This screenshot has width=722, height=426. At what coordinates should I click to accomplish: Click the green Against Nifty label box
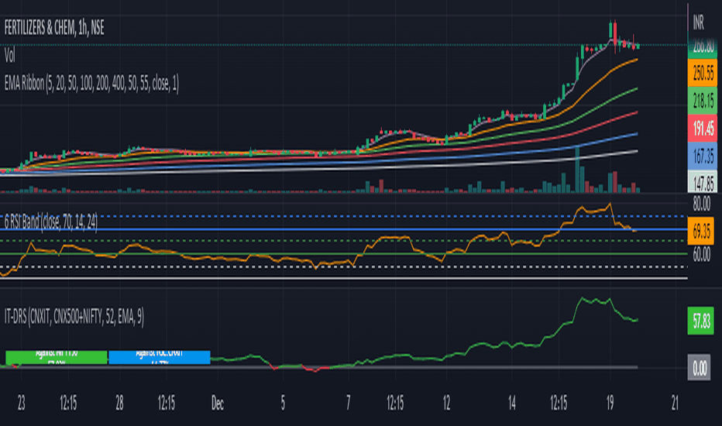[57, 357]
